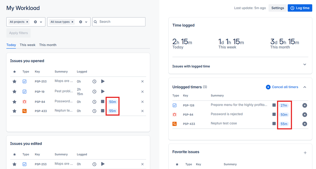Open the issue types filter dropdown

coord(86,22)
